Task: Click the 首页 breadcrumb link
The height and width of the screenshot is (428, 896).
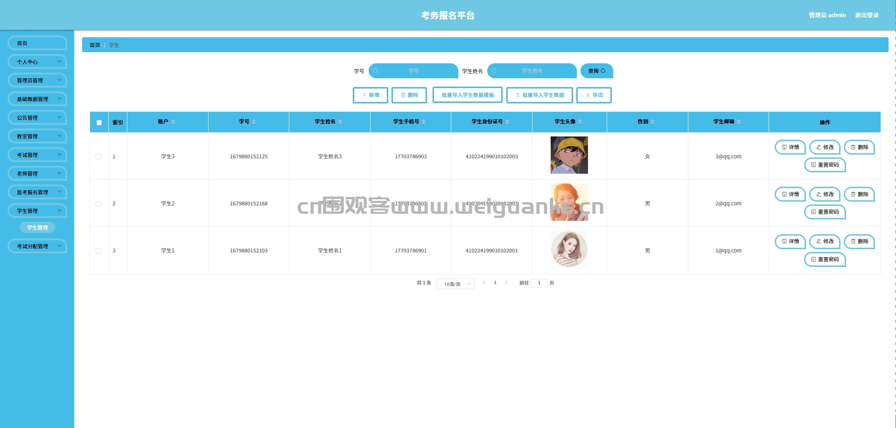Action: (x=95, y=45)
